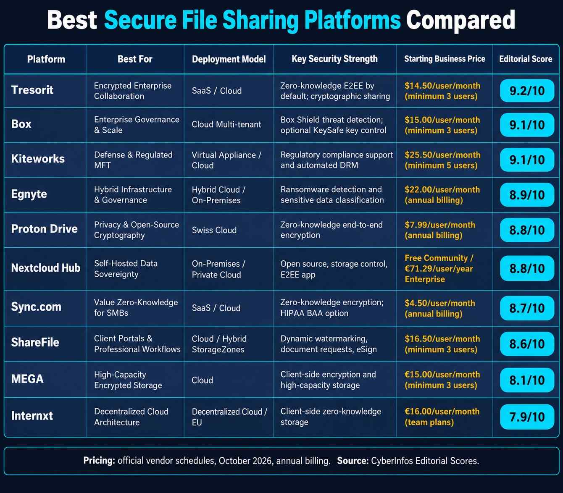Click the "Cloud Multi-tenant" deployment cell
The width and height of the screenshot is (563, 493).
[x=226, y=125]
